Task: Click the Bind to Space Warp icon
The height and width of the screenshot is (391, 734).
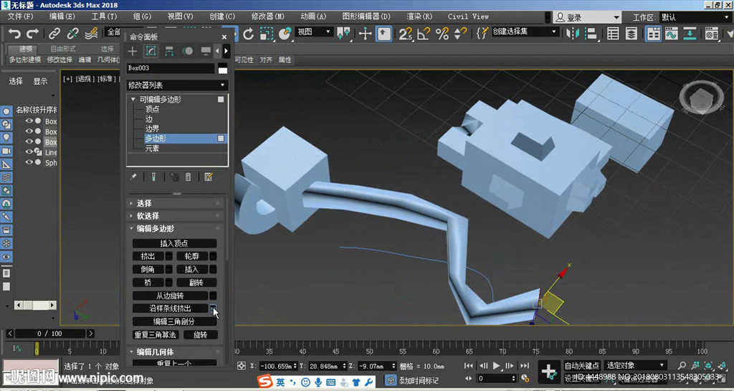Action: pos(91,34)
